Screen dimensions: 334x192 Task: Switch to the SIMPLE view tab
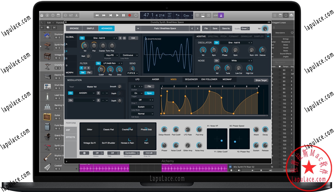coord(90,28)
